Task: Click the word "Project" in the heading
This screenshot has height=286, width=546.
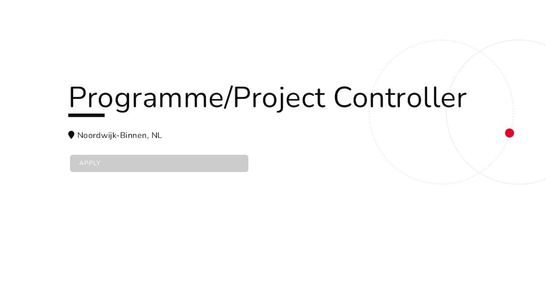Action: click(279, 99)
